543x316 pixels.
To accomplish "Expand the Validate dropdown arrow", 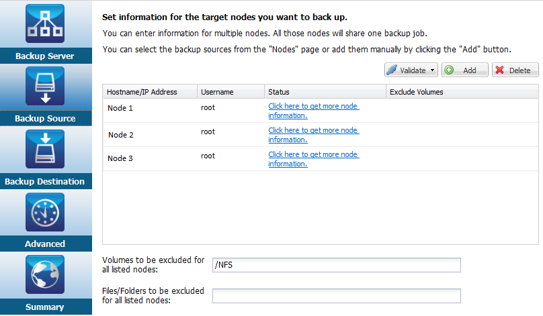I will (431, 70).
